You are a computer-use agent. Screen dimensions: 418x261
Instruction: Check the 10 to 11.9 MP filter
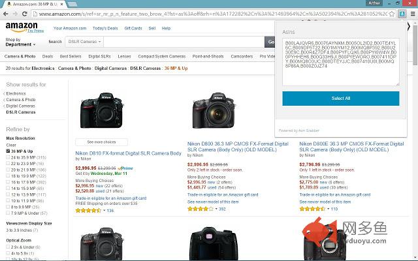[x=8, y=200]
